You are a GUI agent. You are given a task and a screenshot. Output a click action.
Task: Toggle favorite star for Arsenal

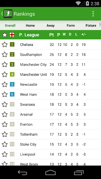tap(5, 114)
